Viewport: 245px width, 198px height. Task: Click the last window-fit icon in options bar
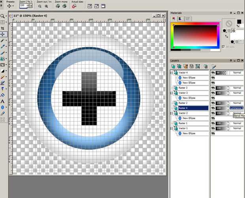[x=103, y=6]
